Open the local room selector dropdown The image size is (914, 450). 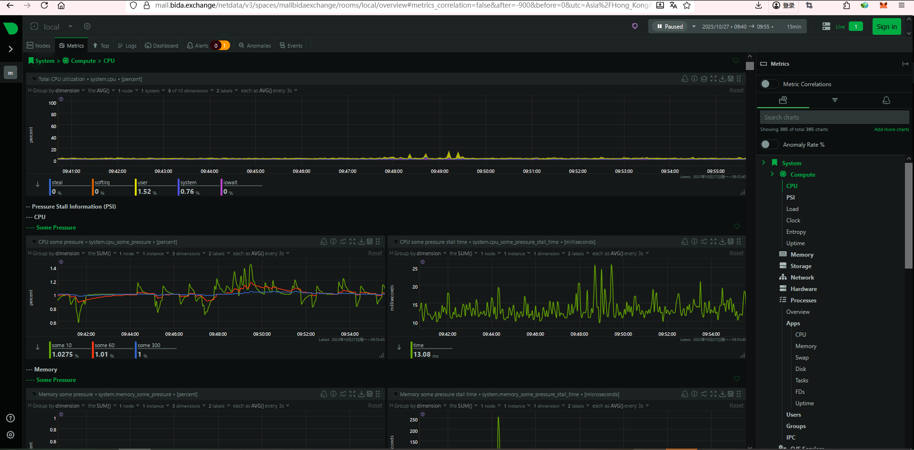70,26
